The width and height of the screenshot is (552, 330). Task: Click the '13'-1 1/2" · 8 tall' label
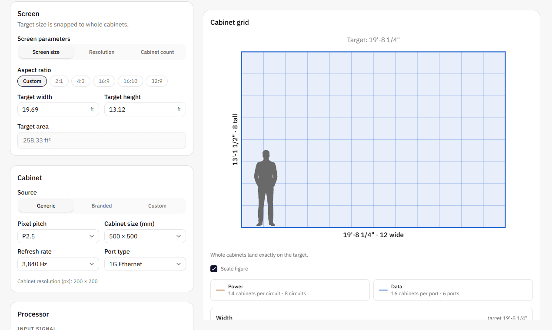(235, 139)
